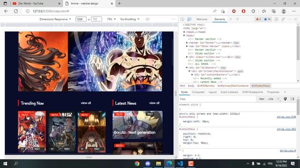Open a new browser tab
This screenshot has height=168, width=300.
[120, 3]
